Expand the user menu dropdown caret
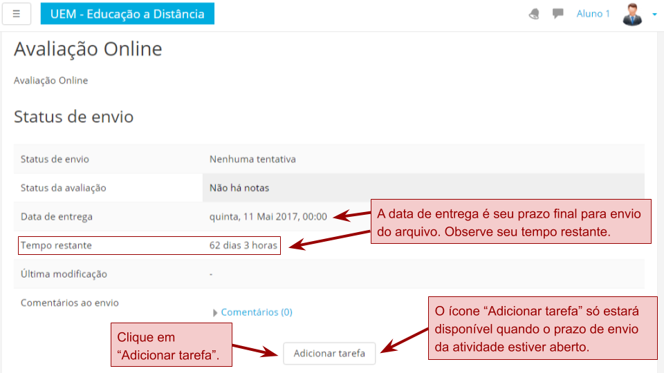664x373 pixels. click(654, 14)
